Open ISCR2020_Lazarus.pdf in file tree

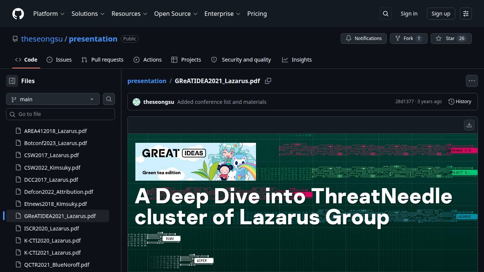coord(51,228)
